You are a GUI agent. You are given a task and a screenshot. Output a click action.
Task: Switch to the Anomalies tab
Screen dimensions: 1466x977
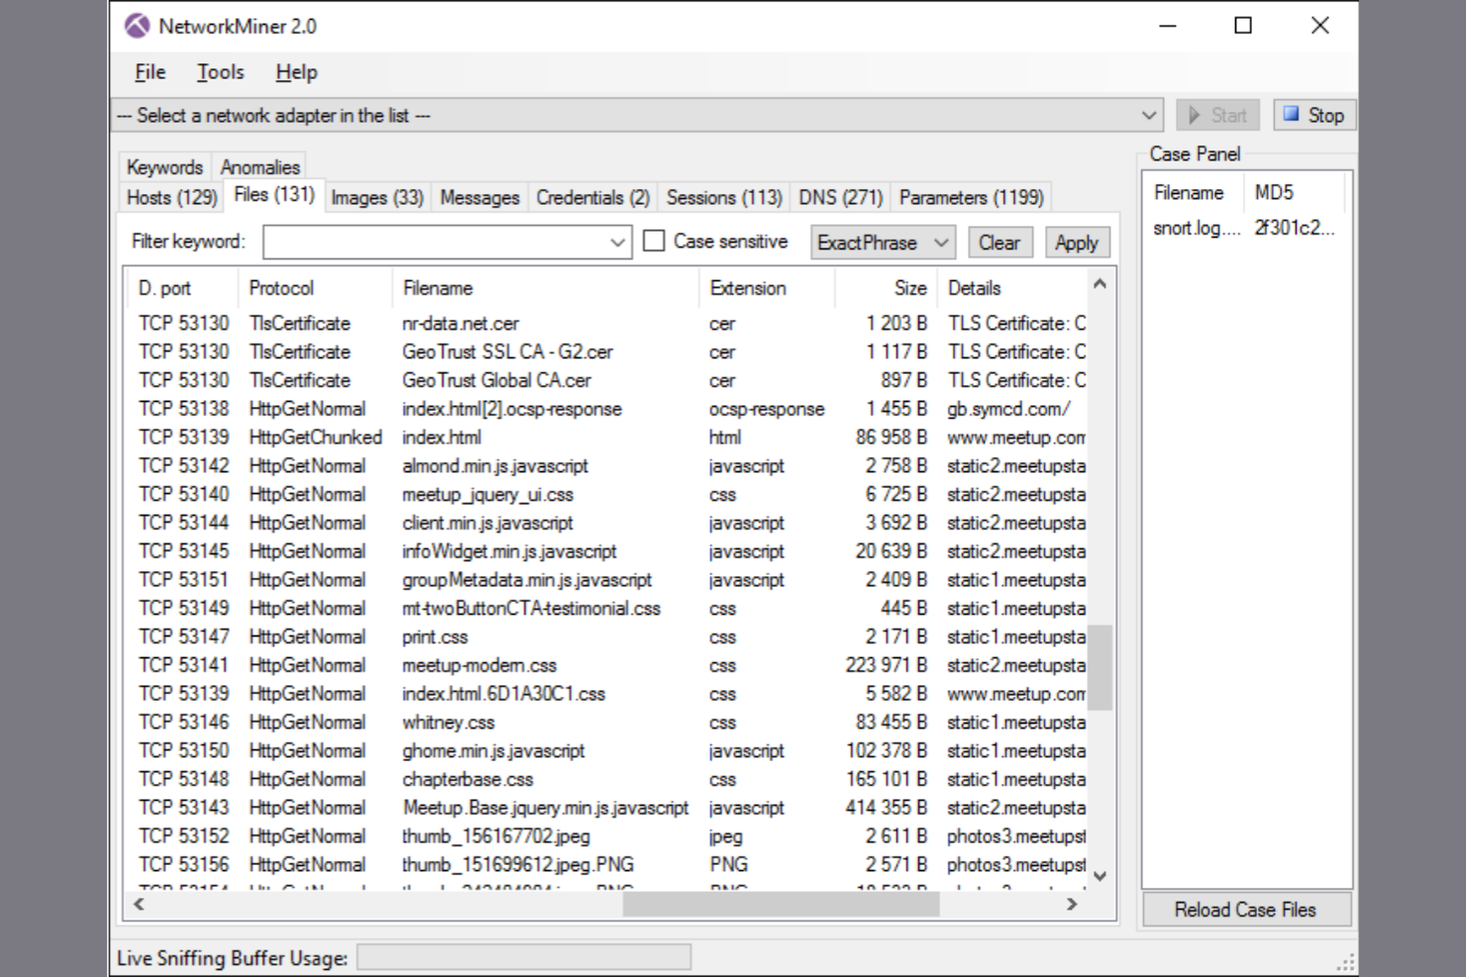[x=260, y=167]
